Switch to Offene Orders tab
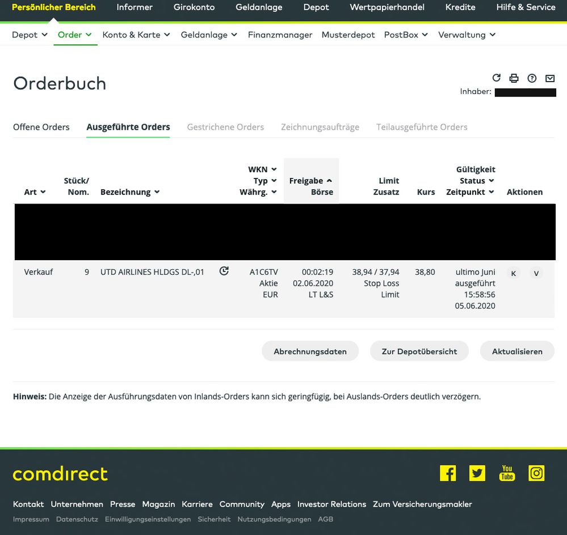 pos(41,127)
